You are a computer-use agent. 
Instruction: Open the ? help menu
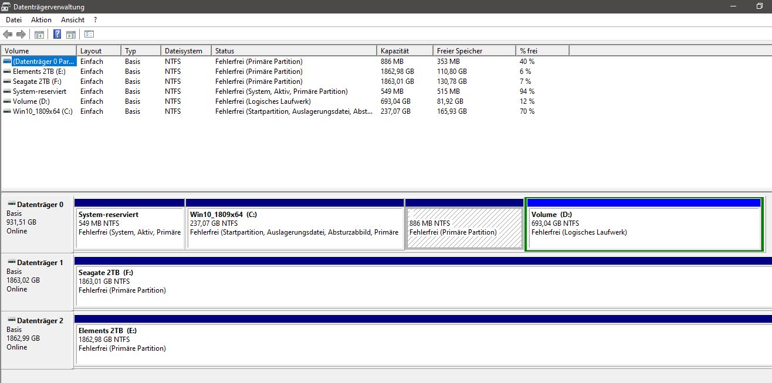[x=95, y=20]
